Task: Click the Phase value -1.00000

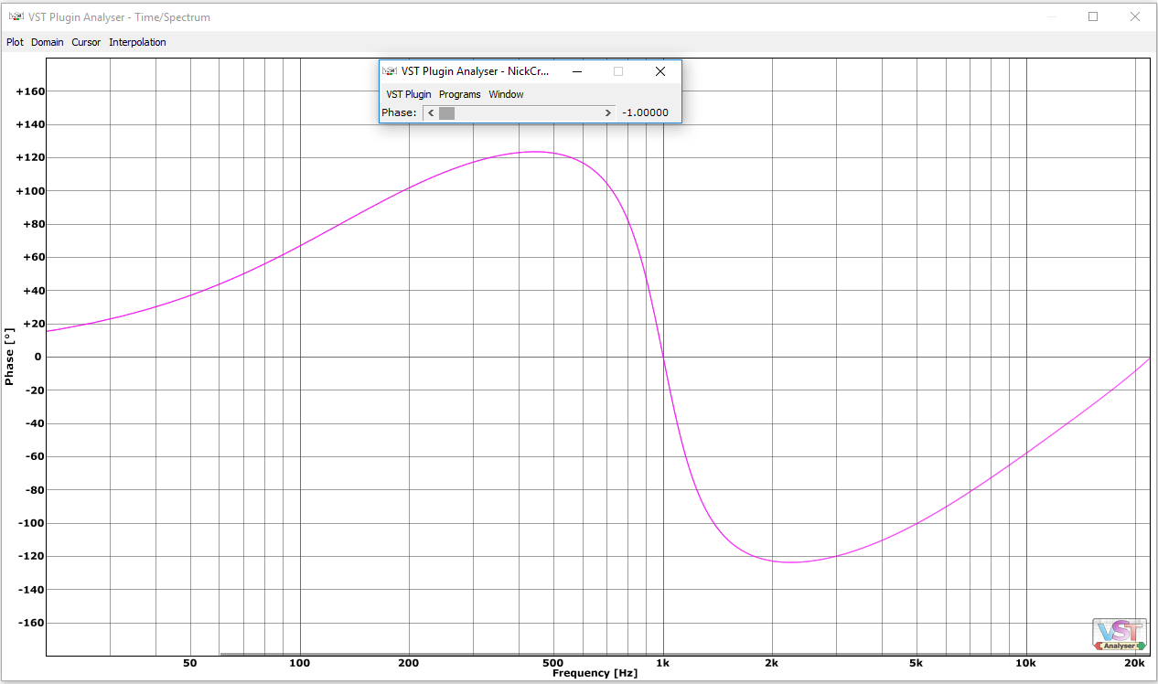Action: (645, 112)
